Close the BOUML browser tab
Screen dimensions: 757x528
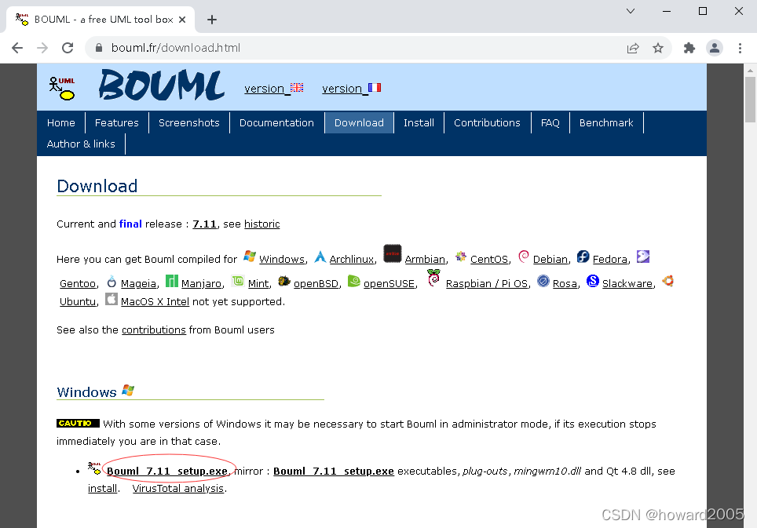point(182,20)
